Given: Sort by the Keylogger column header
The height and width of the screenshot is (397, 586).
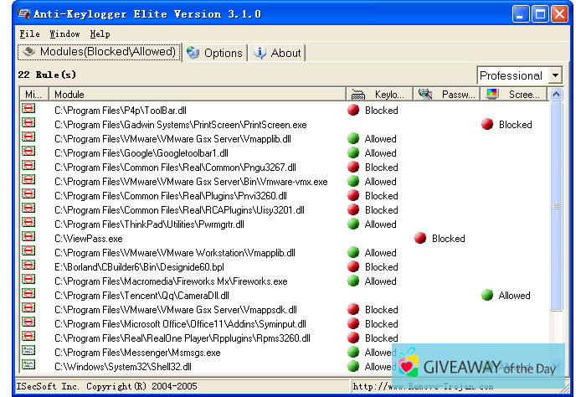Looking at the screenshot, I should pos(378,95).
